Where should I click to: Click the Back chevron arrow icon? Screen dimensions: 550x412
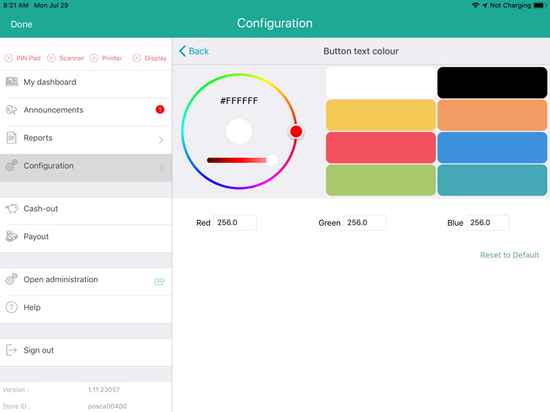pos(182,51)
